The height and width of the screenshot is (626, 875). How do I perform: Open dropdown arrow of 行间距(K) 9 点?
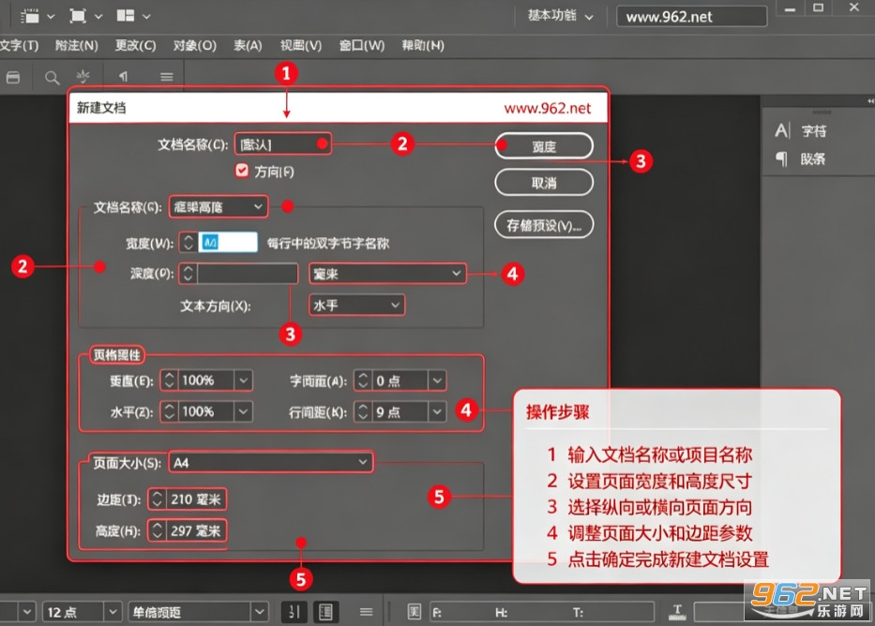437,412
